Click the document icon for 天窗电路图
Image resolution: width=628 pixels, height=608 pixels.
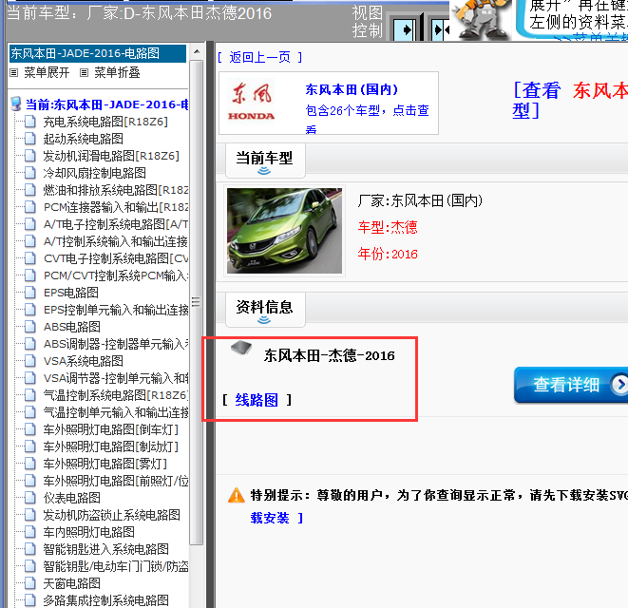(30, 583)
